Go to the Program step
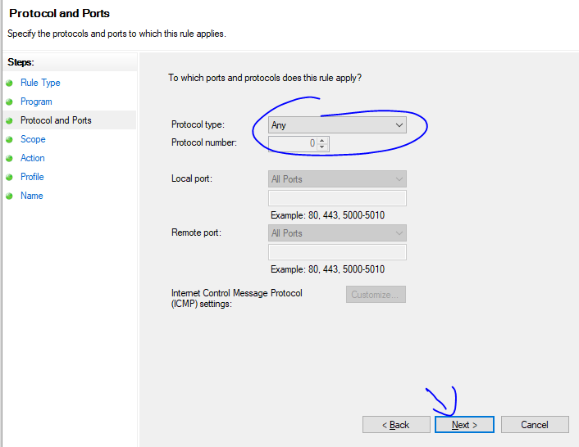This screenshot has width=579, height=447. pyautogui.click(x=36, y=102)
